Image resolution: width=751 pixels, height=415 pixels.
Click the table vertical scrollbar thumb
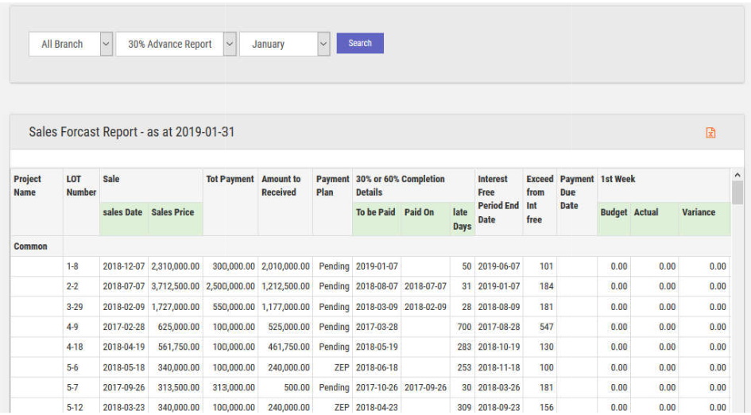click(737, 192)
